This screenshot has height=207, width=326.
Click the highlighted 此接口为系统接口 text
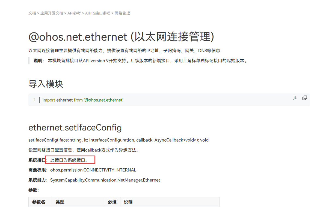pyautogui.click(x=70, y=160)
